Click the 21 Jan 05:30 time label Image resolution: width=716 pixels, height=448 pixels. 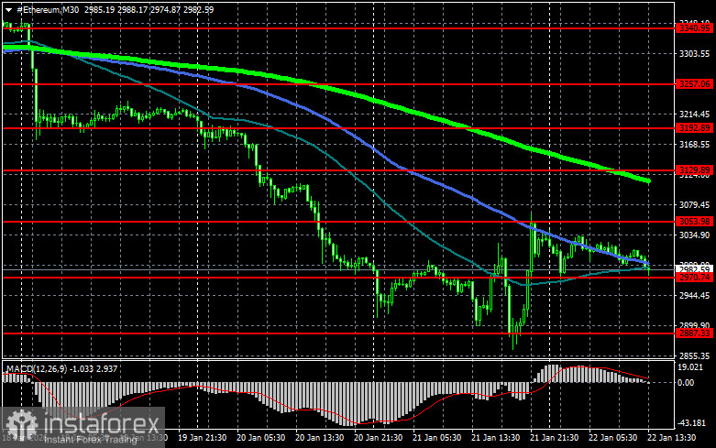[437, 438]
